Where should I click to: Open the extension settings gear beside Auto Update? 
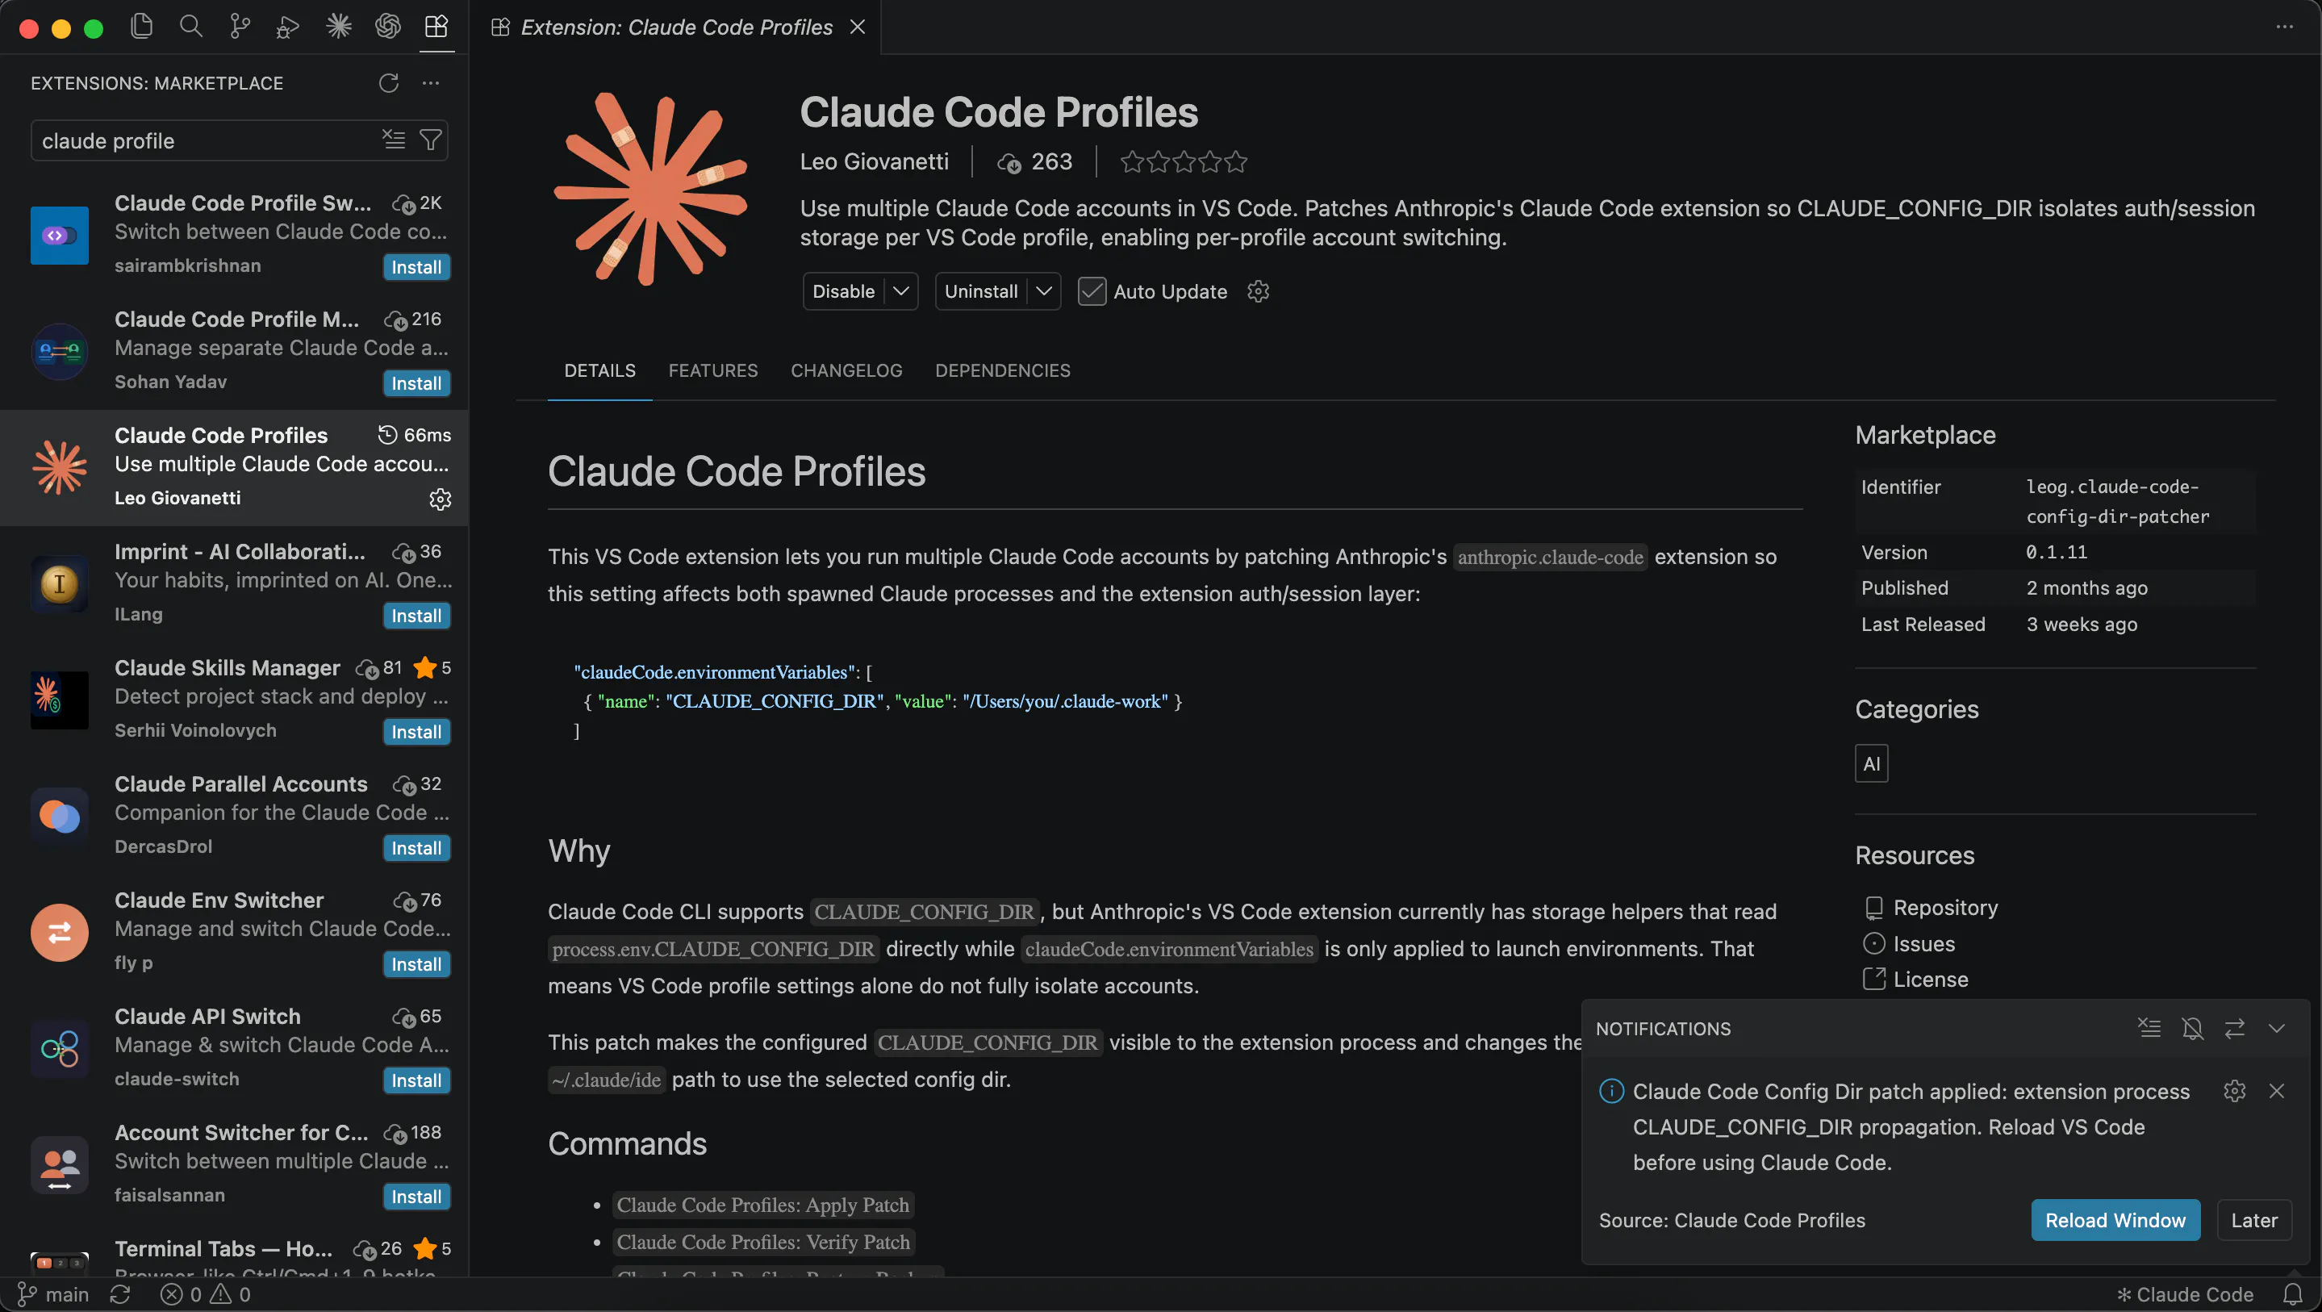pyautogui.click(x=1259, y=291)
